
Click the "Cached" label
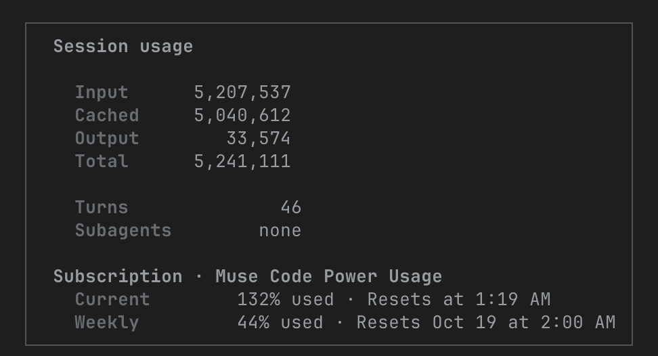pos(107,115)
